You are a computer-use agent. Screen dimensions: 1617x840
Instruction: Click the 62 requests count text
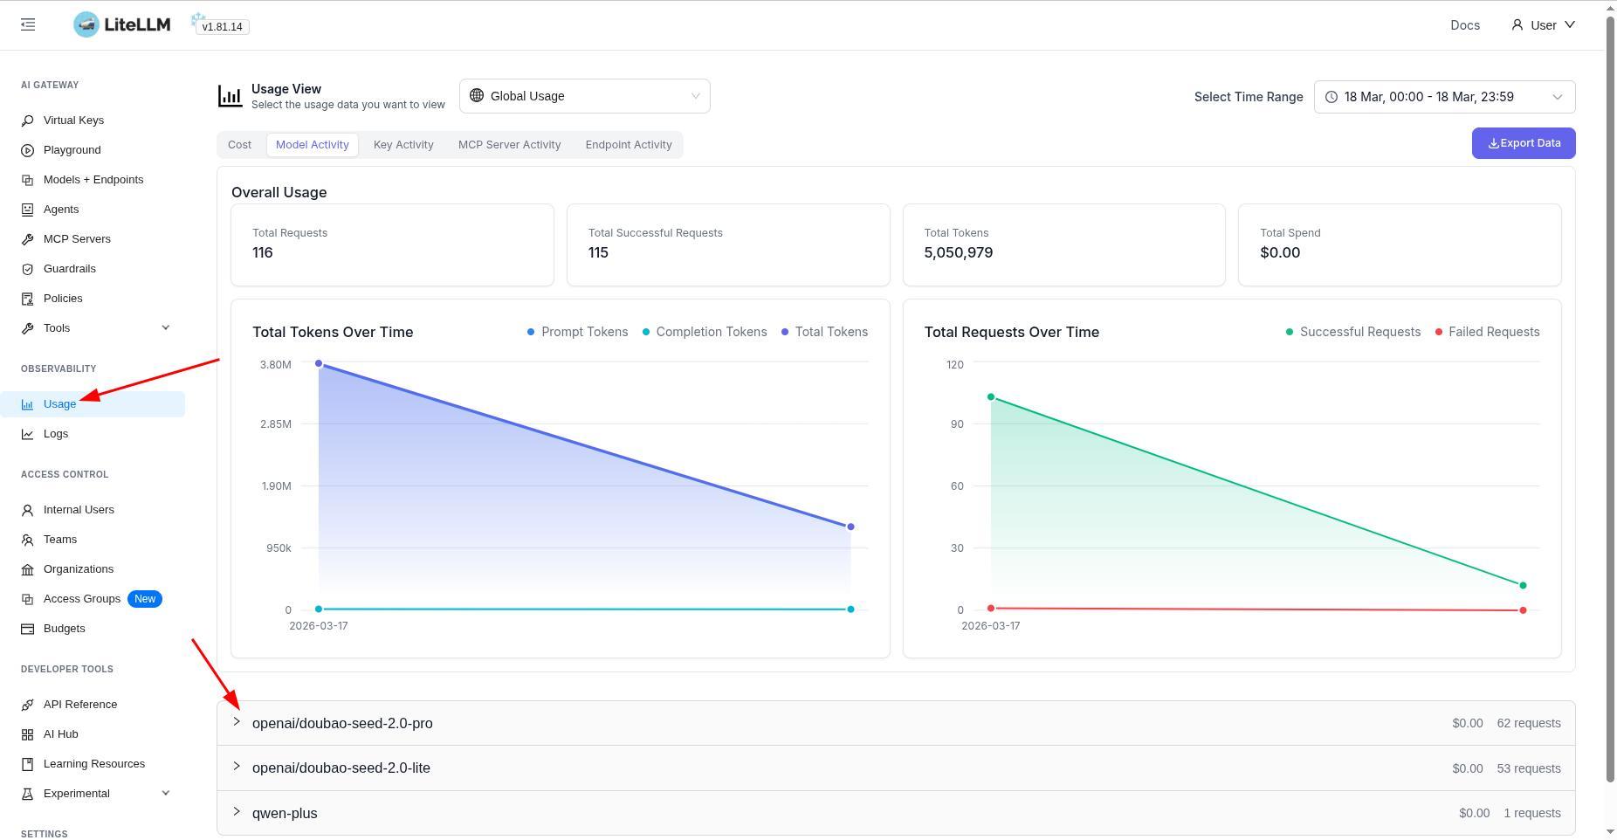1529,723
